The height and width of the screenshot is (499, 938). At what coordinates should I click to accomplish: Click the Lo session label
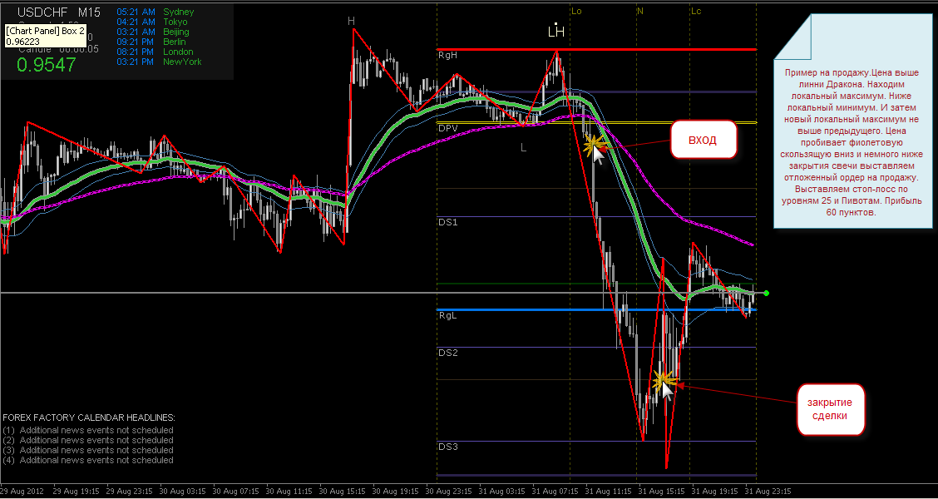pyautogui.click(x=576, y=11)
